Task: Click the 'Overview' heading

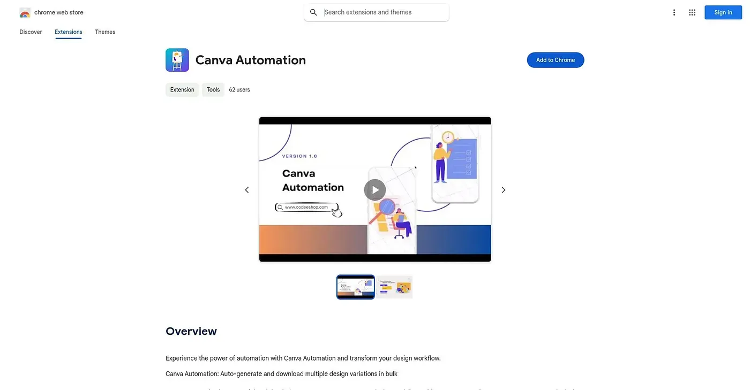Action: (191, 331)
